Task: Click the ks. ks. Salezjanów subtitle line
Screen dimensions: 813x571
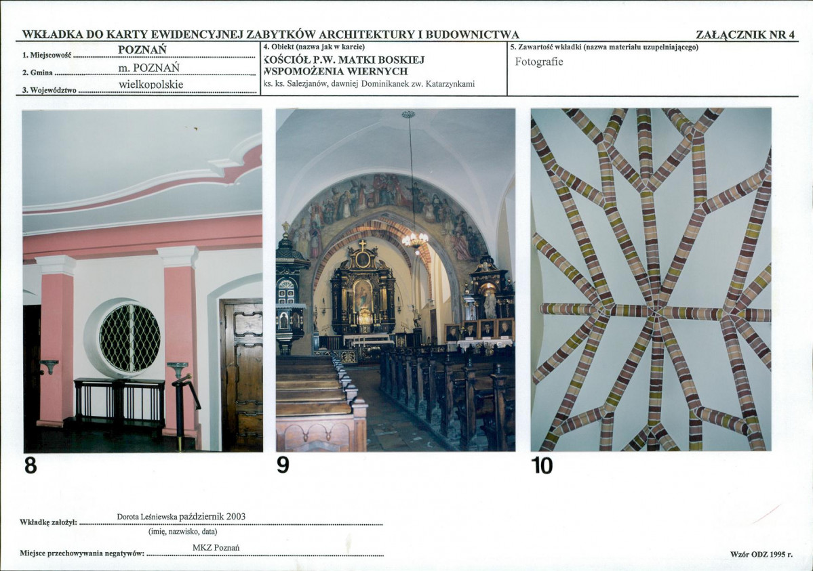Action: 370,84
